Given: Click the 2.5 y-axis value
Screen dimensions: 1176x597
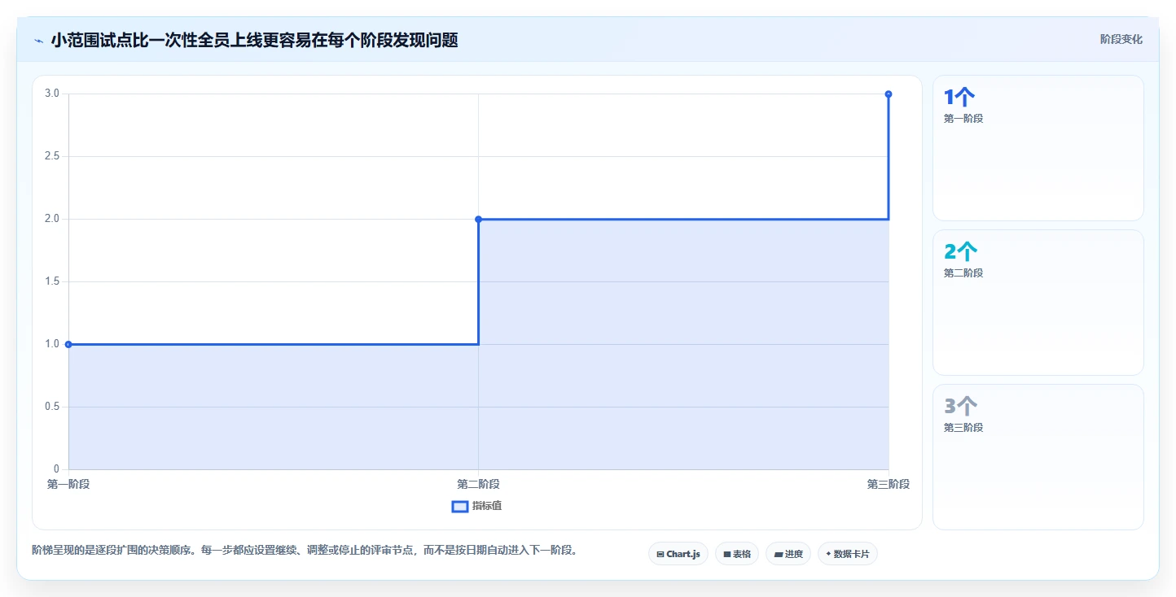Looking at the screenshot, I should coord(52,156).
